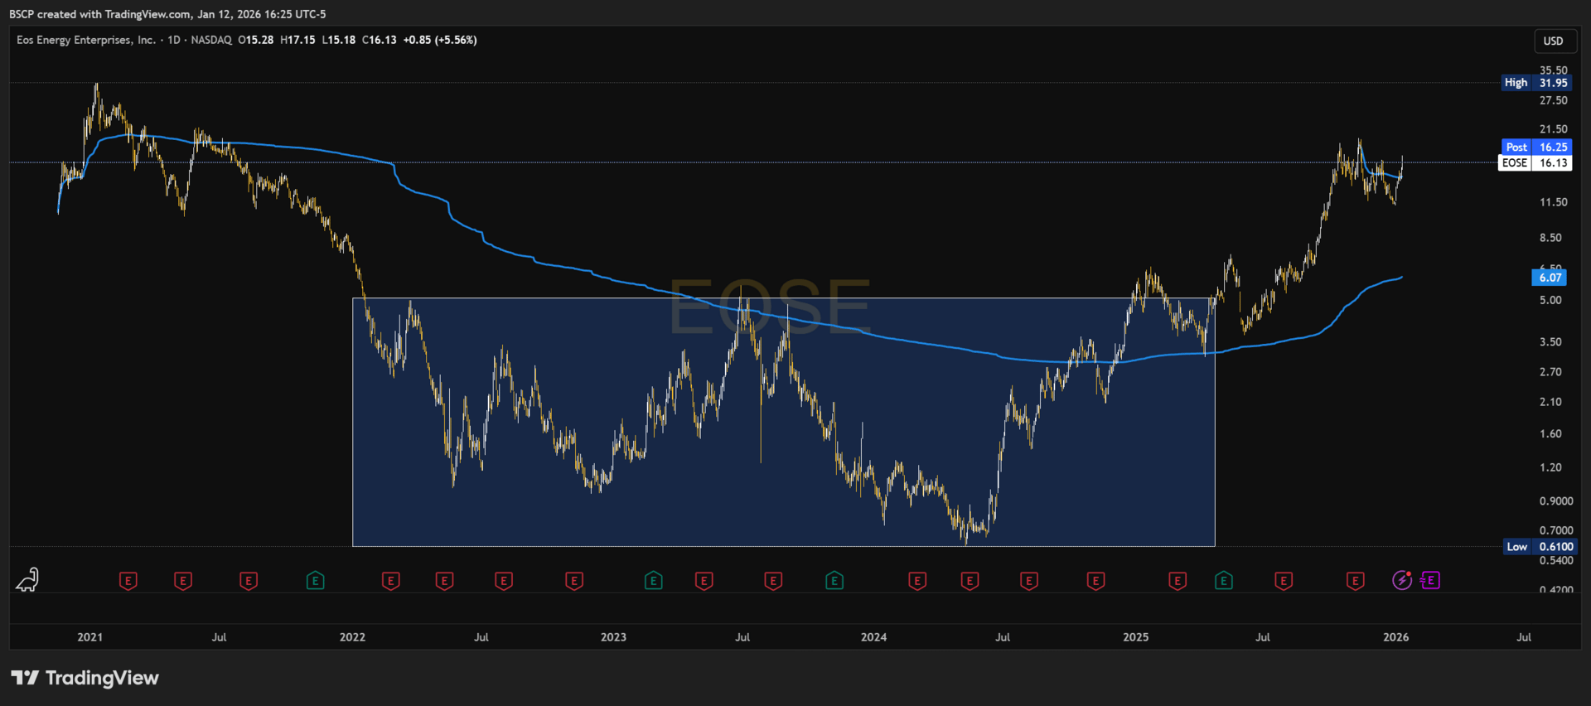The height and width of the screenshot is (706, 1591).
Task: Click the 21.50 value on the price scale
Action: click(1554, 129)
